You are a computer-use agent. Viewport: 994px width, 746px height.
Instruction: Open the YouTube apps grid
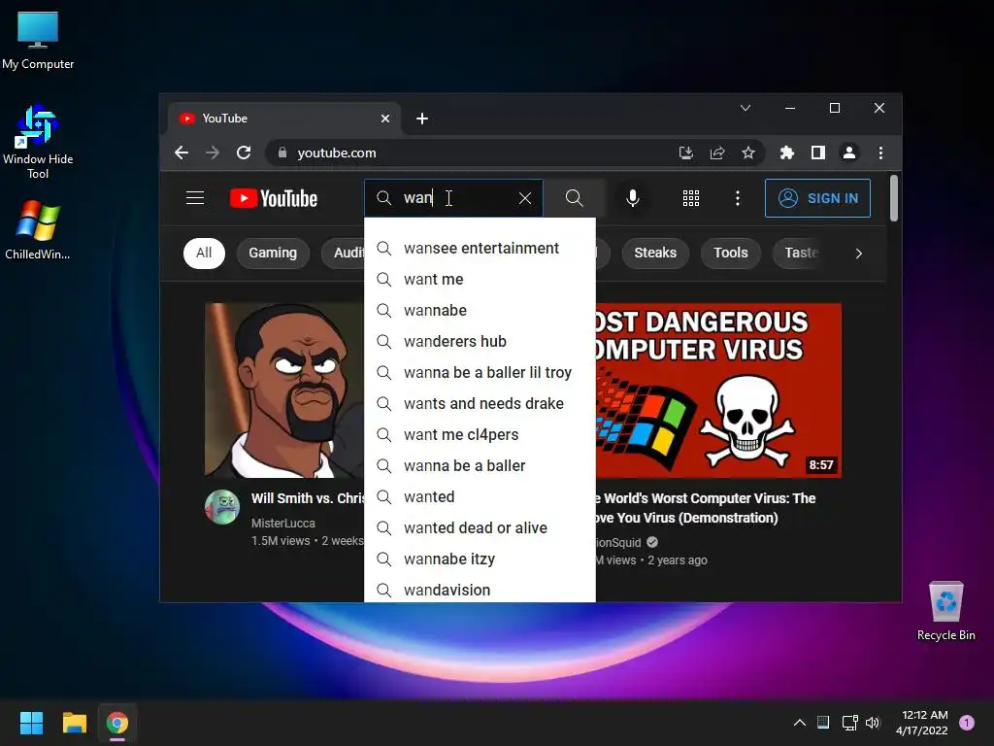coord(691,198)
